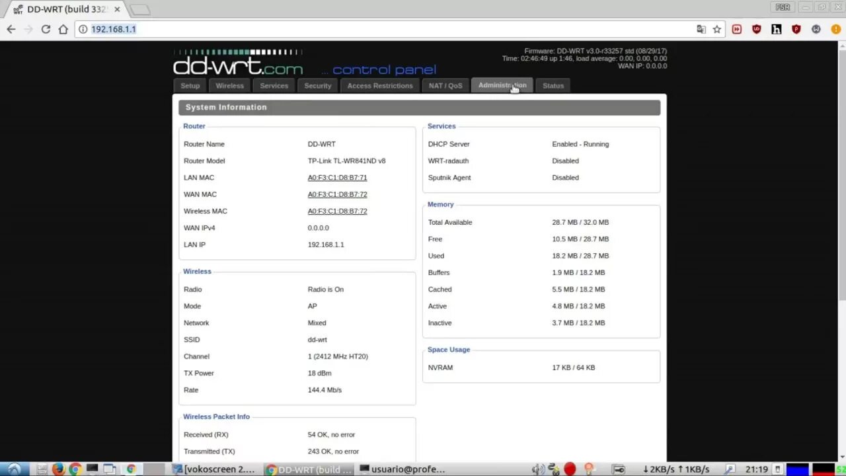The height and width of the screenshot is (476, 846).
Task: Click the site info icon beside 192.168.1.1
Action: coord(83,29)
